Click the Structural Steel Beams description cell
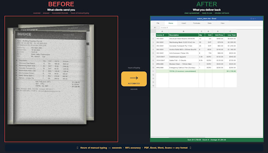The image size is (268, 153). point(184,38)
